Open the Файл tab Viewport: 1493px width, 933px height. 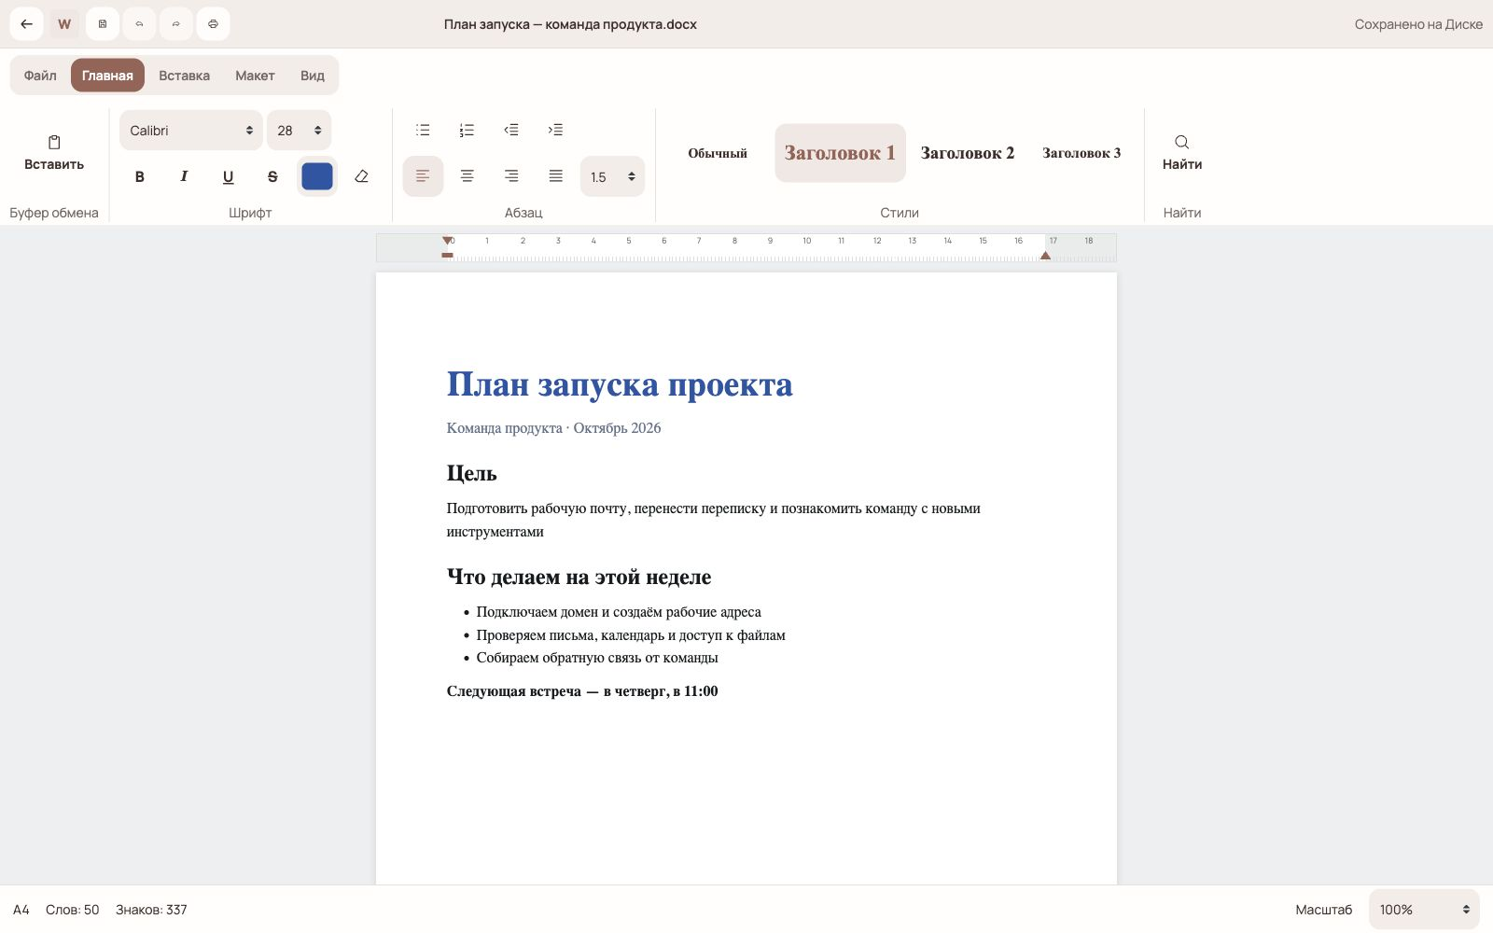pyautogui.click(x=40, y=76)
